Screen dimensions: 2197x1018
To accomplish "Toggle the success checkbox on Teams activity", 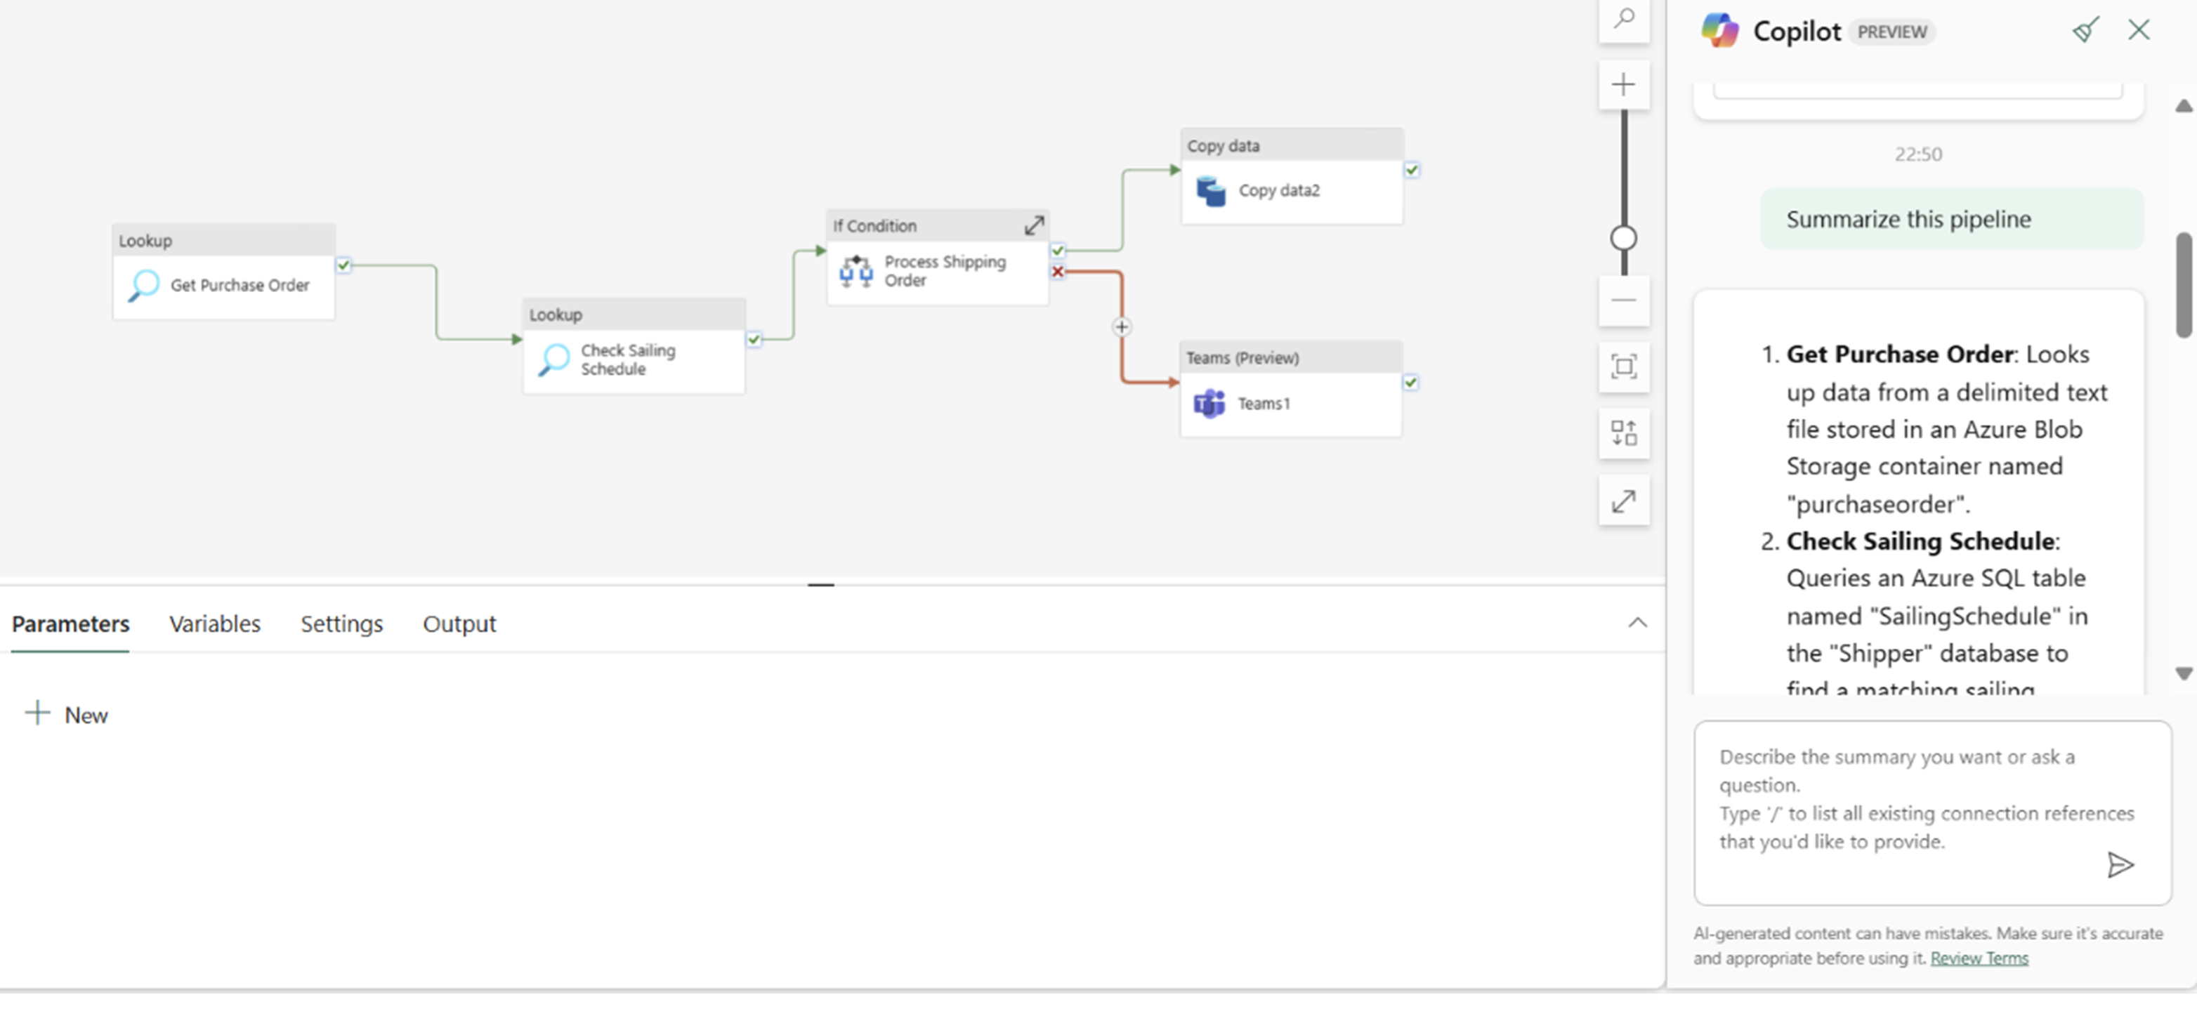I will point(1411,381).
